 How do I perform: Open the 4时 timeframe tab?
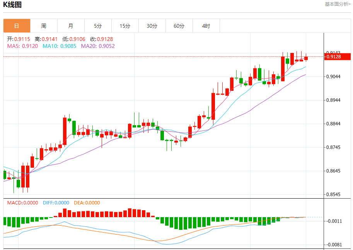tap(206, 26)
